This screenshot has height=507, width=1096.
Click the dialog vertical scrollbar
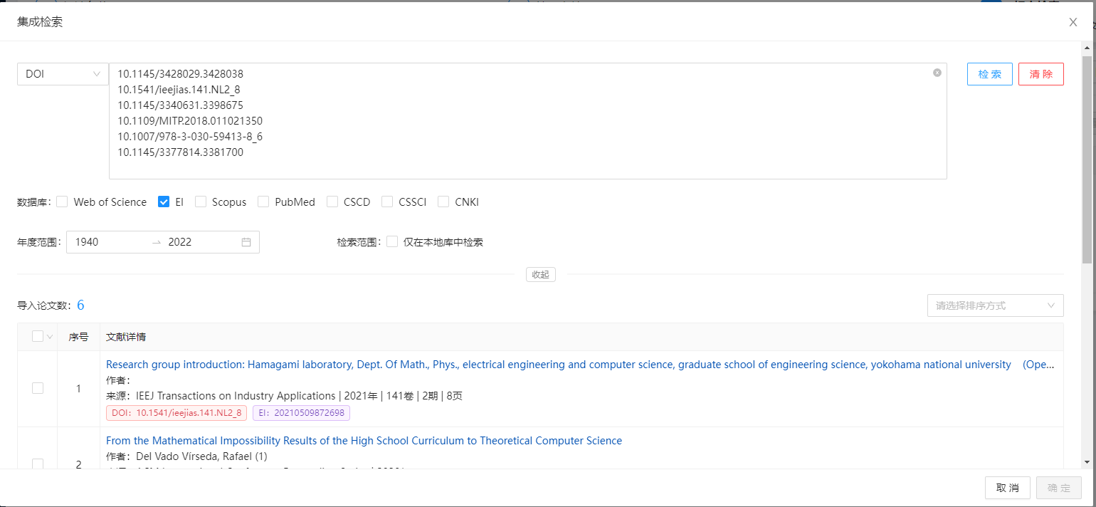(1087, 157)
